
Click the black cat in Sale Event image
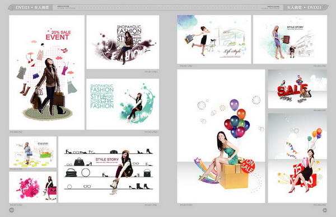click(60, 110)
